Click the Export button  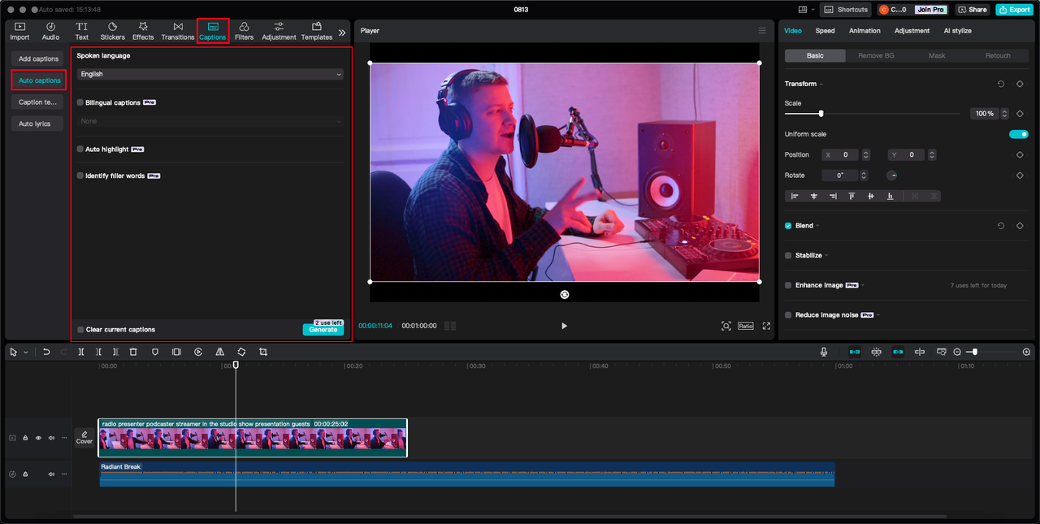(x=1015, y=10)
